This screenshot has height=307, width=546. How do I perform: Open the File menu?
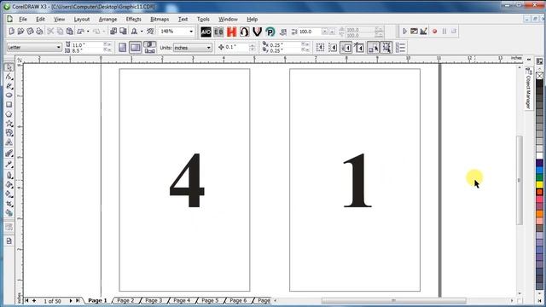23,19
